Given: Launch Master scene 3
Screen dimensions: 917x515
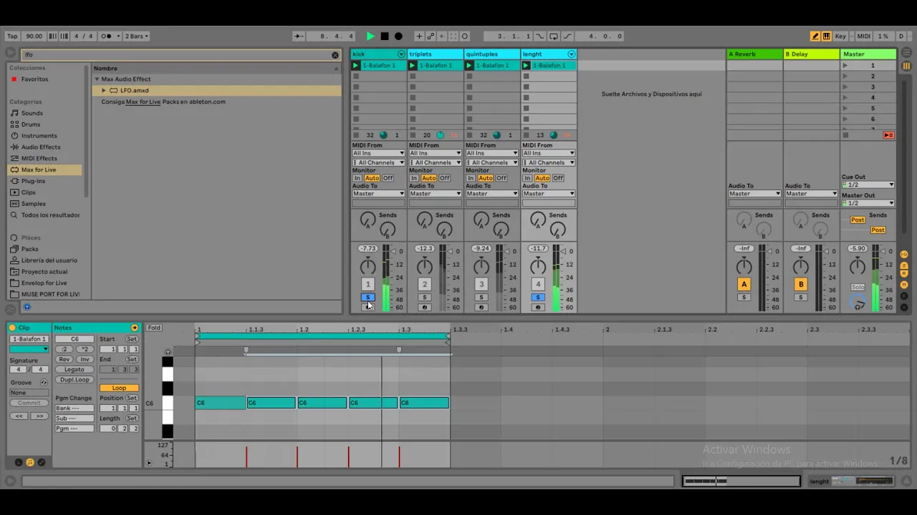Looking at the screenshot, I should [x=845, y=87].
